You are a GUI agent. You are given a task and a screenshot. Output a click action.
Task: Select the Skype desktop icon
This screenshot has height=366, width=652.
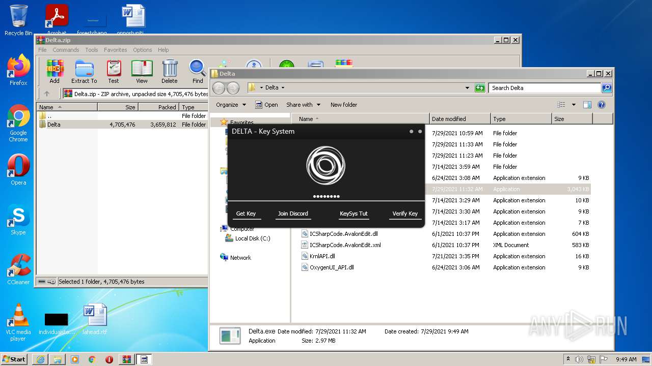18,220
